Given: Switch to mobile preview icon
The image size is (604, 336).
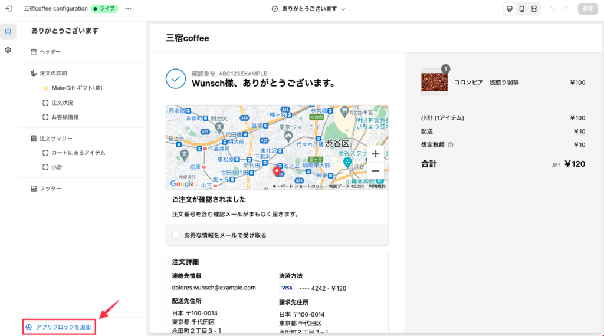Looking at the screenshot, I should [x=522, y=9].
